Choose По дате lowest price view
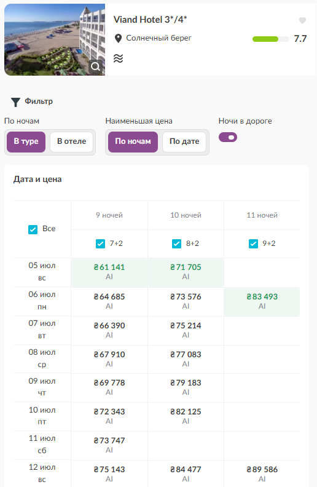Image resolution: width=317 pixels, height=487 pixels. click(184, 141)
